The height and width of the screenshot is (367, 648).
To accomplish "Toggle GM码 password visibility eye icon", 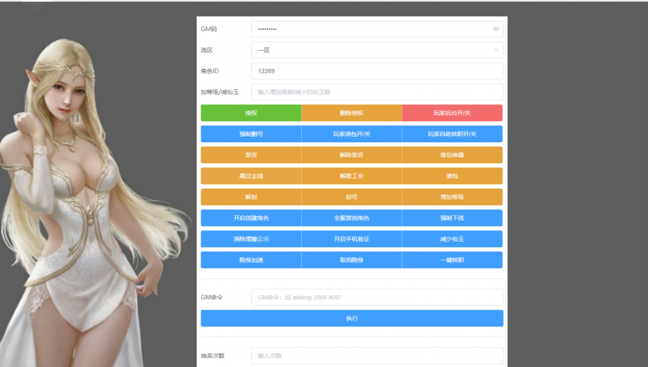I will point(497,28).
